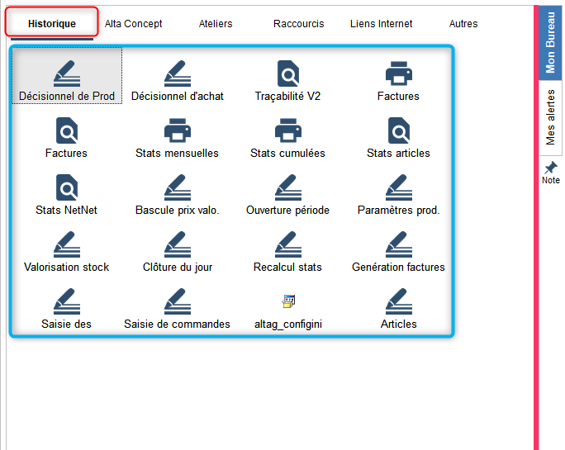The image size is (565, 450).
Task: Switch to the Alta Concept tab
Action: 134,24
